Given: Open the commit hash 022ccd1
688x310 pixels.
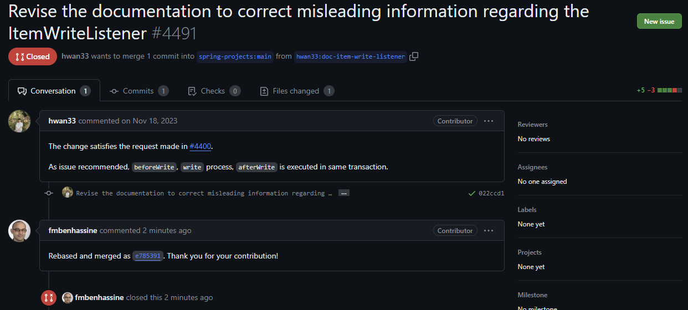Looking at the screenshot, I should click(491, 193).
